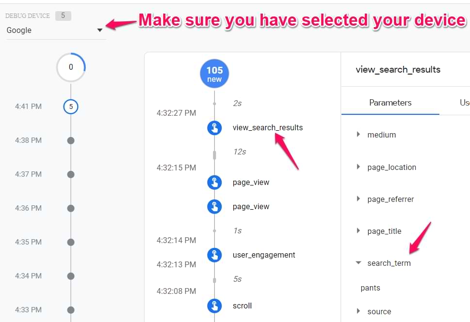This screenshot has width=470, height=322.
Task: Click the view_search_results event icon
Action: coord(214,128)
